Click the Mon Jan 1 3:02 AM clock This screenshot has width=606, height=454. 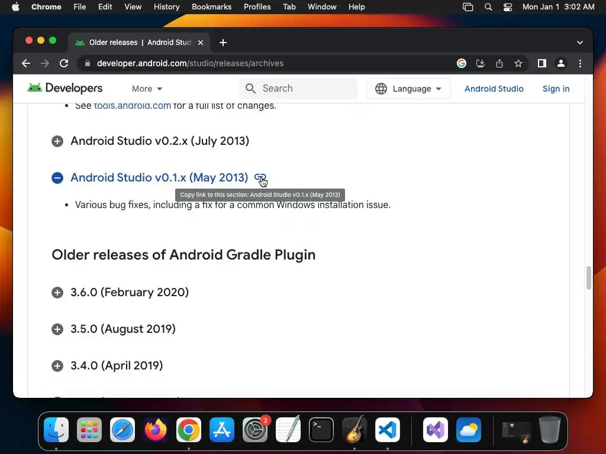tap(558, 7)
